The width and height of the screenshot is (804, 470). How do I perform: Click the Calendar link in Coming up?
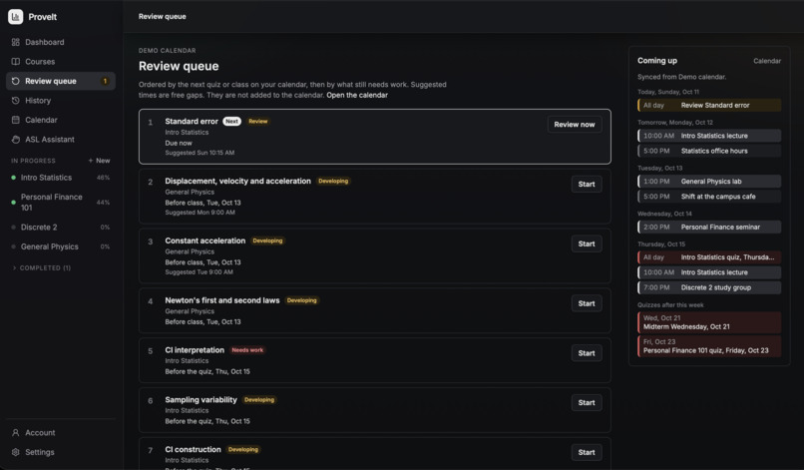tap(766, 61)
